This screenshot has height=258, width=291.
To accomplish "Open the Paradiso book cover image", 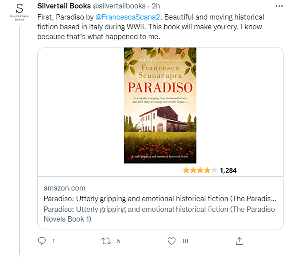I will click(160, 105).
